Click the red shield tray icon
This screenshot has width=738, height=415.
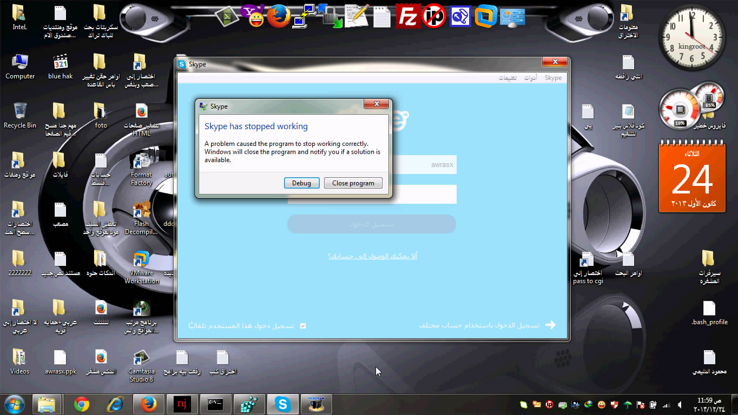click(x=614, y=405)
